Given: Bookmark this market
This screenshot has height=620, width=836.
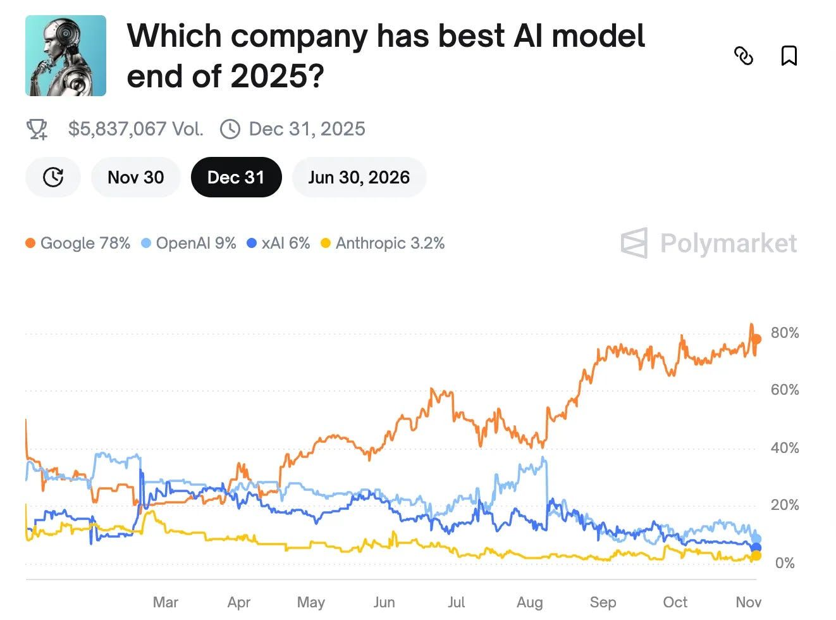Looking at the screenshot, I should (x=789, y=56).
